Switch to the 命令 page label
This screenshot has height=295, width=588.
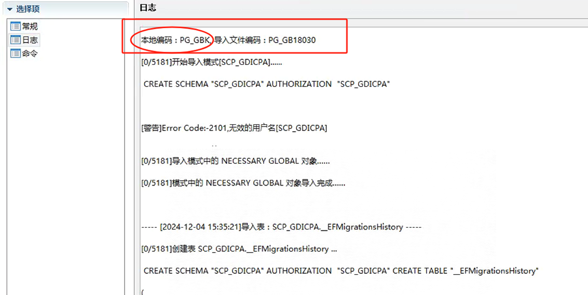(30, 53)
